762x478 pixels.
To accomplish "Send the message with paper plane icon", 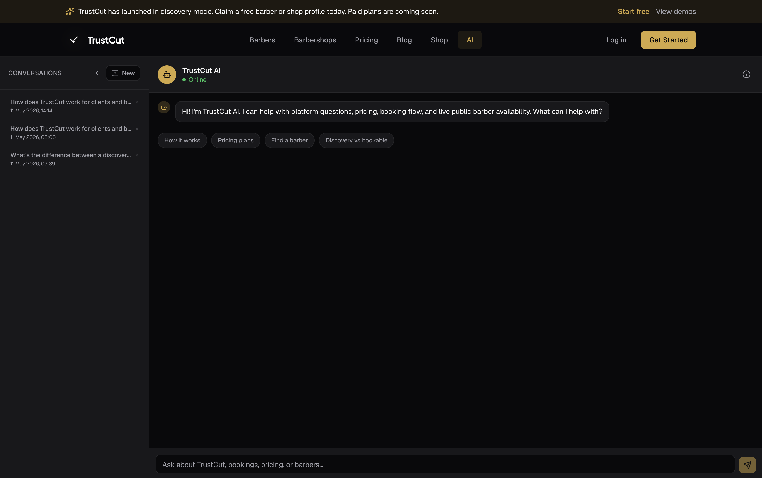I will (747, 465).
